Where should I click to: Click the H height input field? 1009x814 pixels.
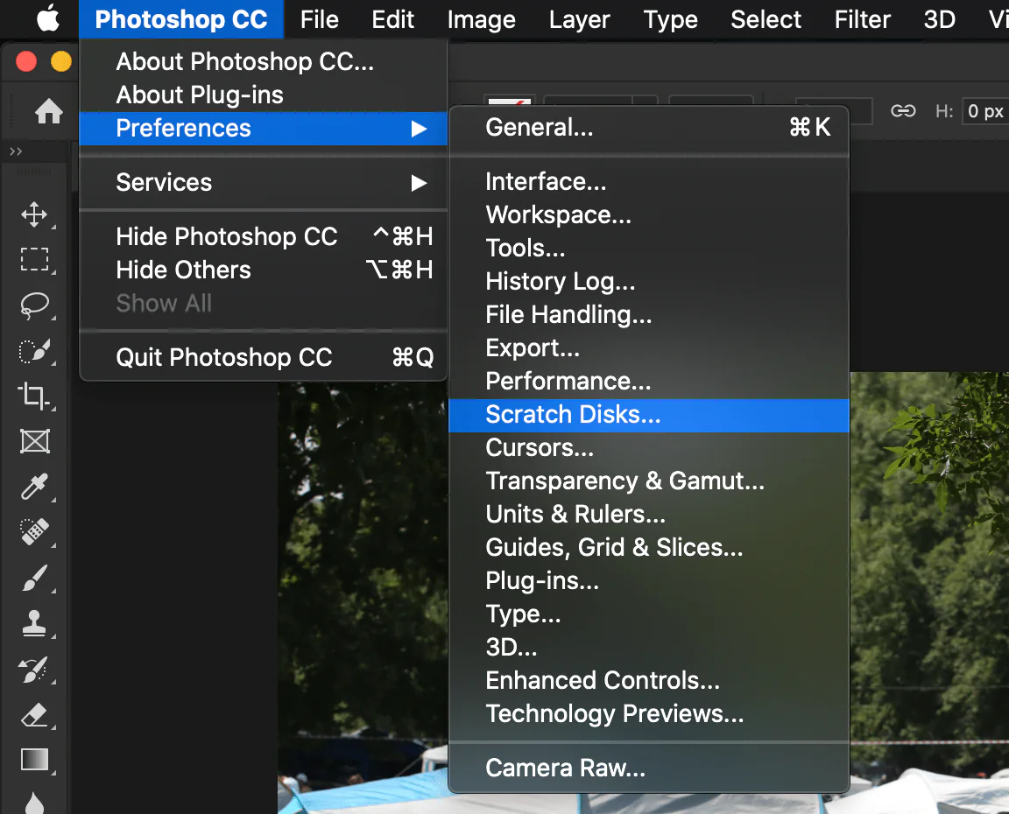985,111
